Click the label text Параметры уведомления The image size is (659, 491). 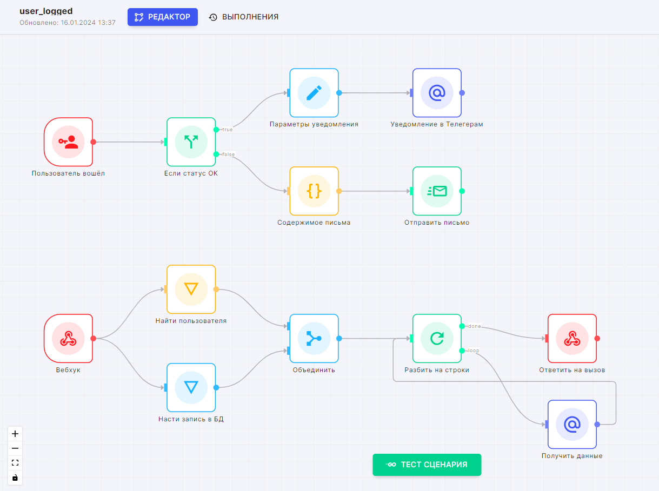click(x=314, y=124)
